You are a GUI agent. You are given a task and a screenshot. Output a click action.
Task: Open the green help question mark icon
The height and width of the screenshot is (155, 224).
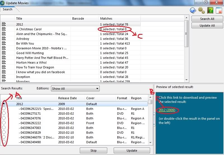pyautogui.click(x=210, y=10)
